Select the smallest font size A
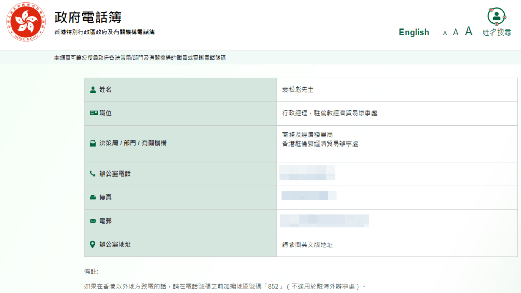 [x=445, y=33]
